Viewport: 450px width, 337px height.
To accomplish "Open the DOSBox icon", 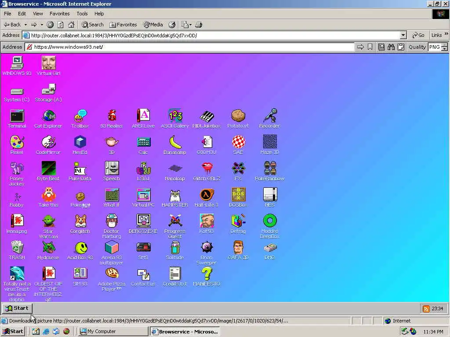I will 238,198.
